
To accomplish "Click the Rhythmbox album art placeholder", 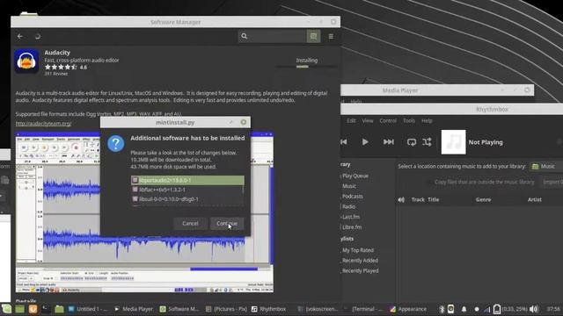I will [453, 142].
